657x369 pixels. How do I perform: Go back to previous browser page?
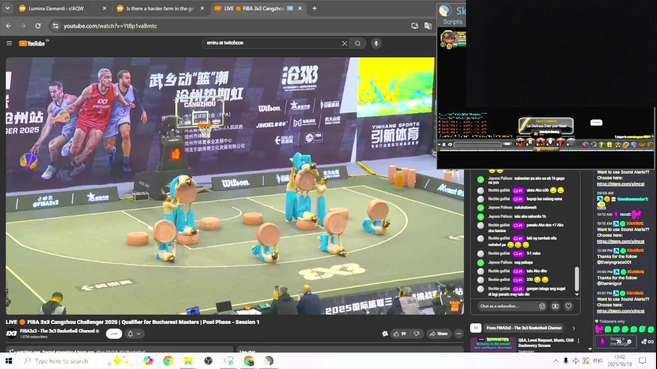click(x=8, y=26)
